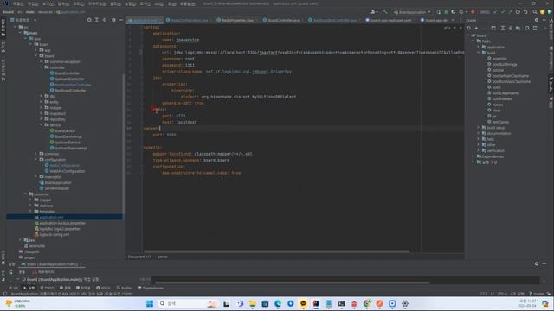Switch to the application.yml editor tab
Image resolution: width=554 pixels, height=311 pixels.
tap(145, 20)
